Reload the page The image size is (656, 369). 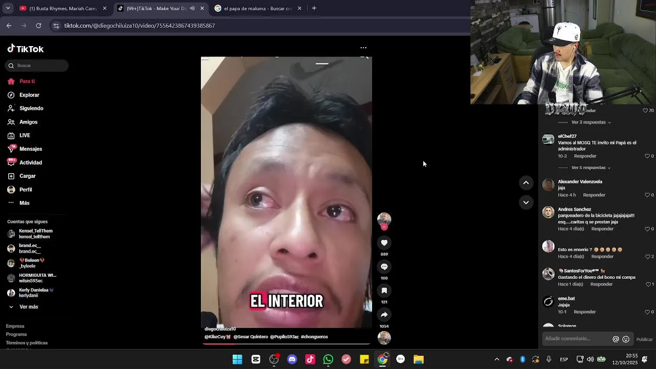(x=38, y=26)
